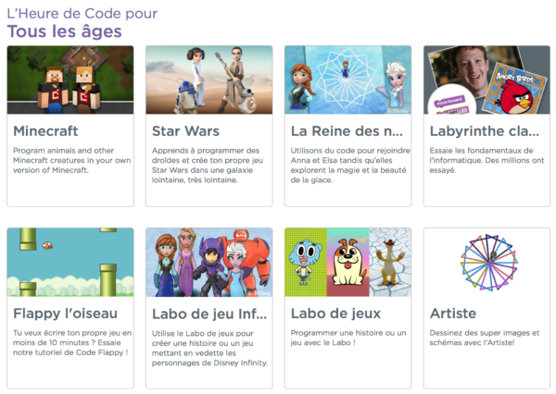Click the Star Wars card image
The width and height of the screenshot is (556, 394).
[x=209, y=80]
